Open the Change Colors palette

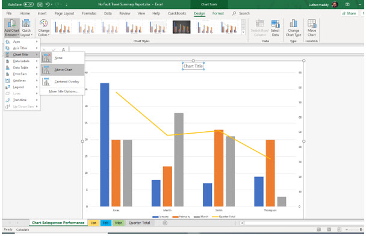[44, 28]
